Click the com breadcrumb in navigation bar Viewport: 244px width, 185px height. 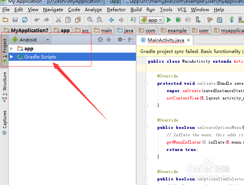pos(147,31)
